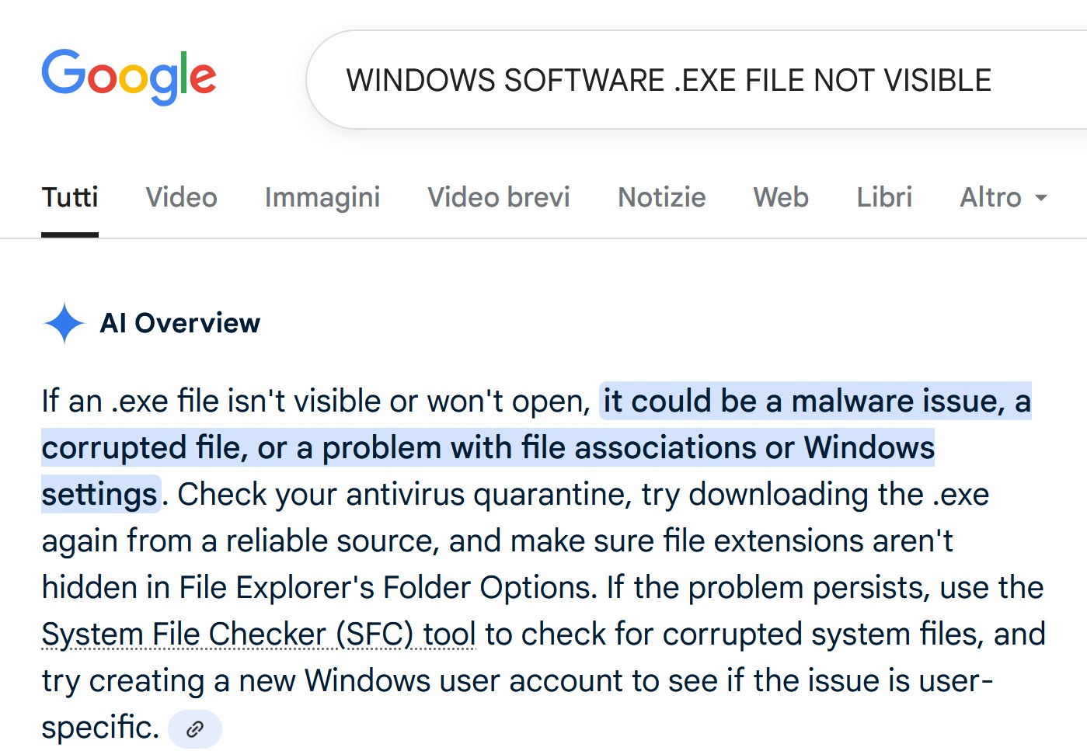Click the Folder Options text line
The image size is (1087, 751).
542,588
